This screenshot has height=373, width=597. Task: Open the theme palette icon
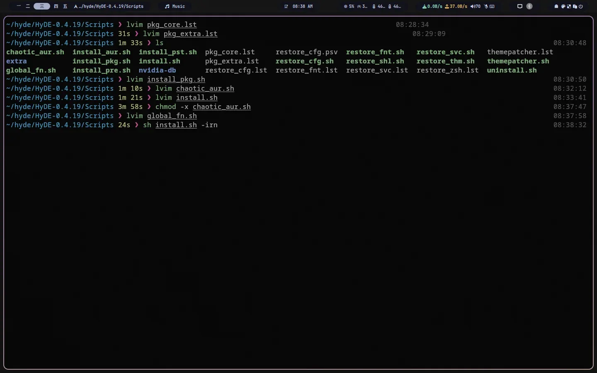coord(563,6)
